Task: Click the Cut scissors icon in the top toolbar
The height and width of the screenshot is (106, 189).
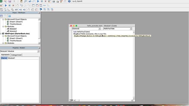Action: [x=14, y=1]
